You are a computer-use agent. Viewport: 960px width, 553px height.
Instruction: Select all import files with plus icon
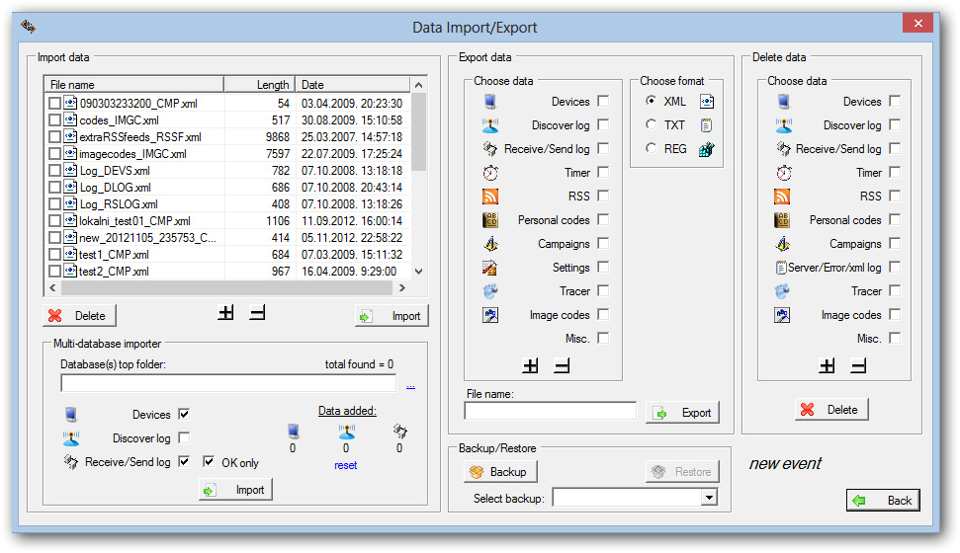[226, 313]
